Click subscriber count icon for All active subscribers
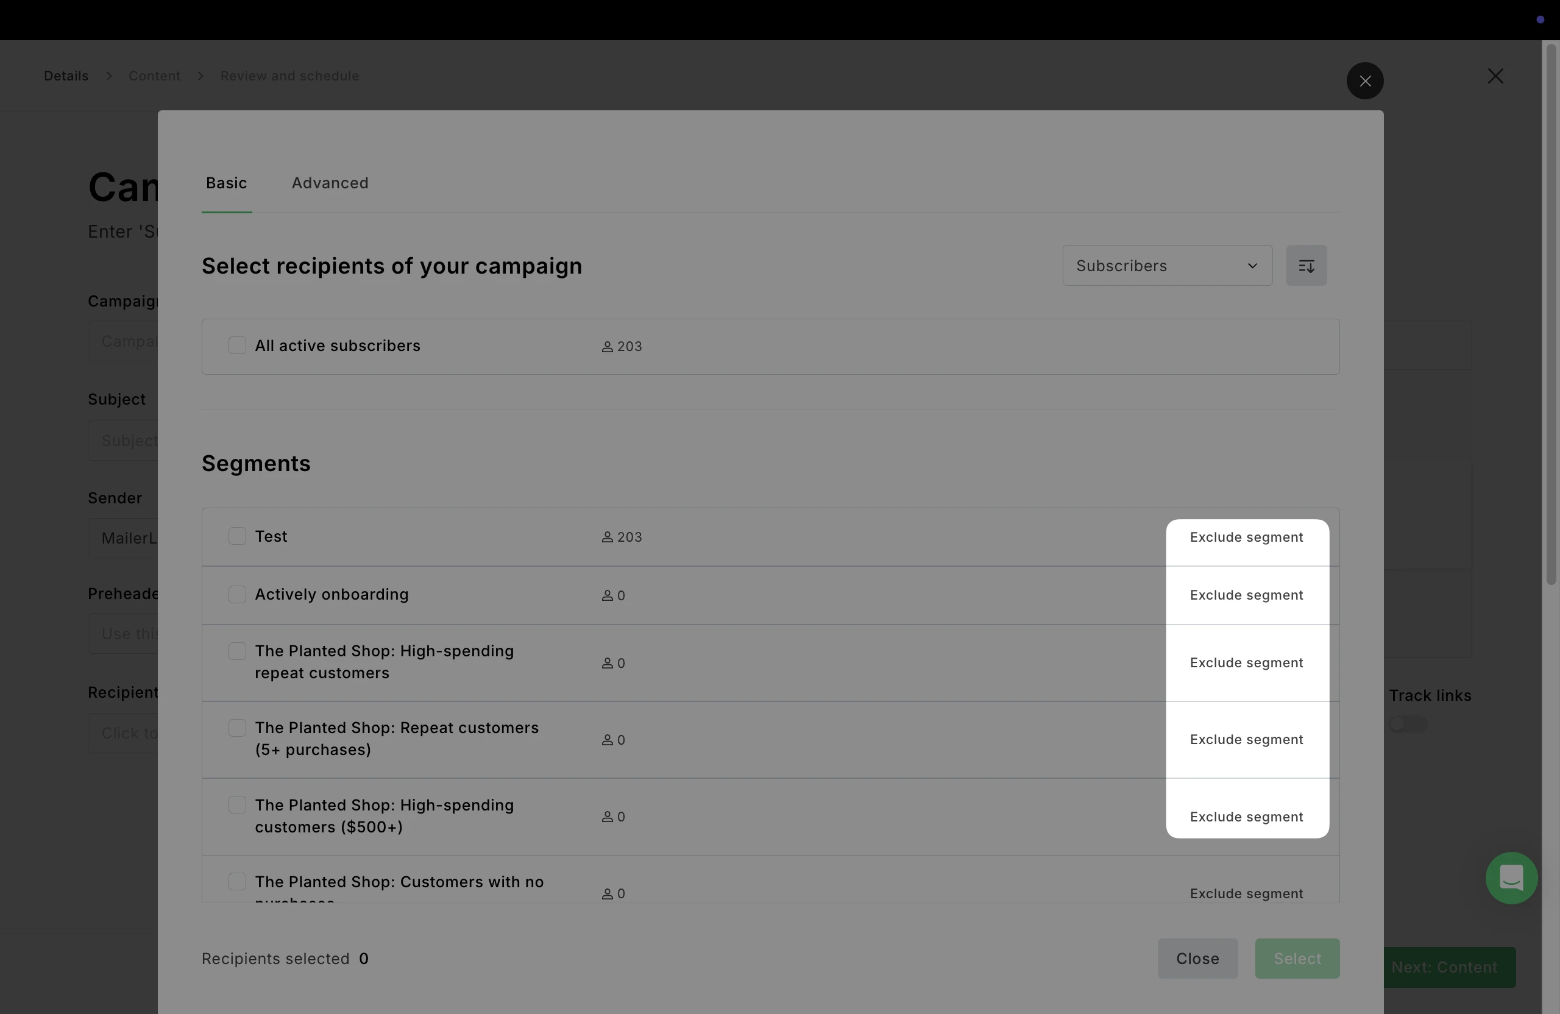The width and height of the screenshot is (1560, 1014). click(x=607, y=347)
